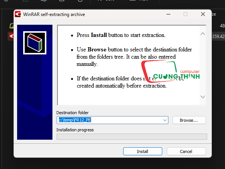Click the WinRAR icon in the title bar
This screenshot has height=169, width=225.
(x=18, y=14)
